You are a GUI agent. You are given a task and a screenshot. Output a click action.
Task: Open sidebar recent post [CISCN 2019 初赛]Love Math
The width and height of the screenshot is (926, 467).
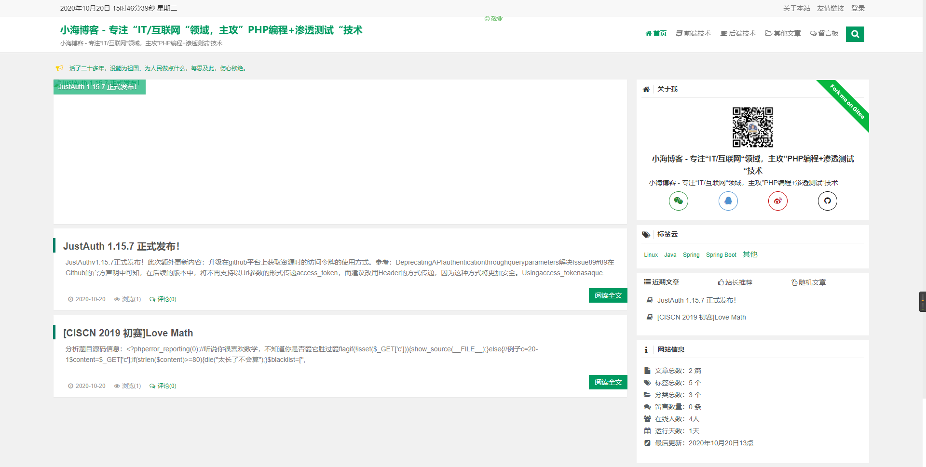pos(702,317)
